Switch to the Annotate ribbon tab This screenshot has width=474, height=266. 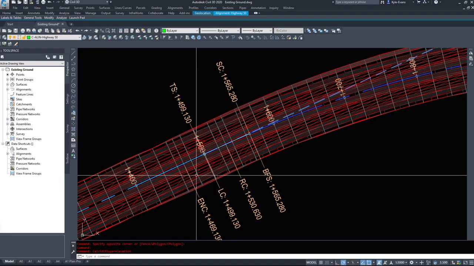coord(34,13)
